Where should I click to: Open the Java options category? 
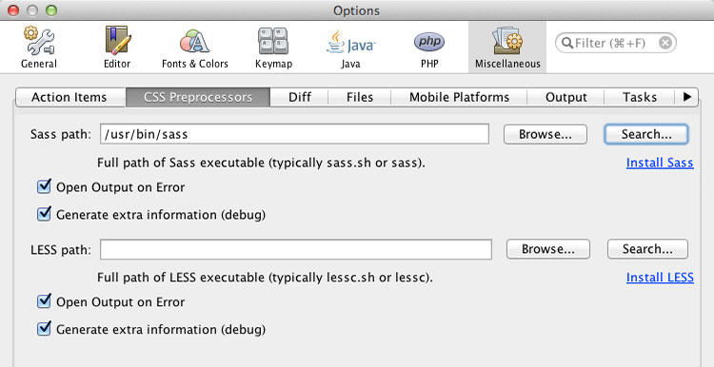coord(350,48)
